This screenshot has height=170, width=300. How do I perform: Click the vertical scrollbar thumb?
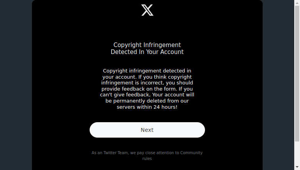click(x=297, y=74)
